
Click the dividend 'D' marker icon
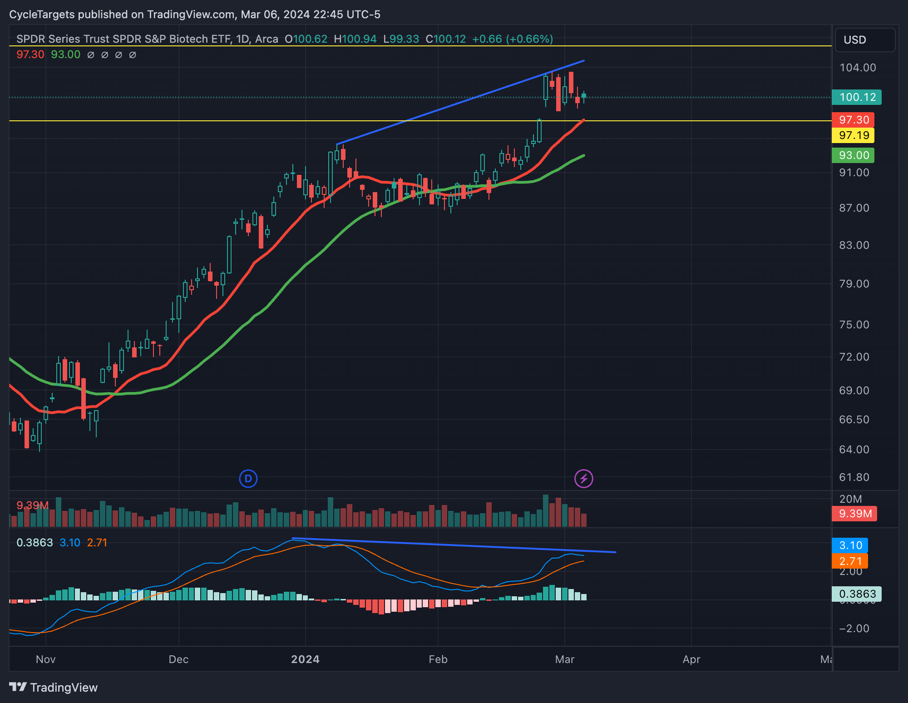[x=248, y=479]
